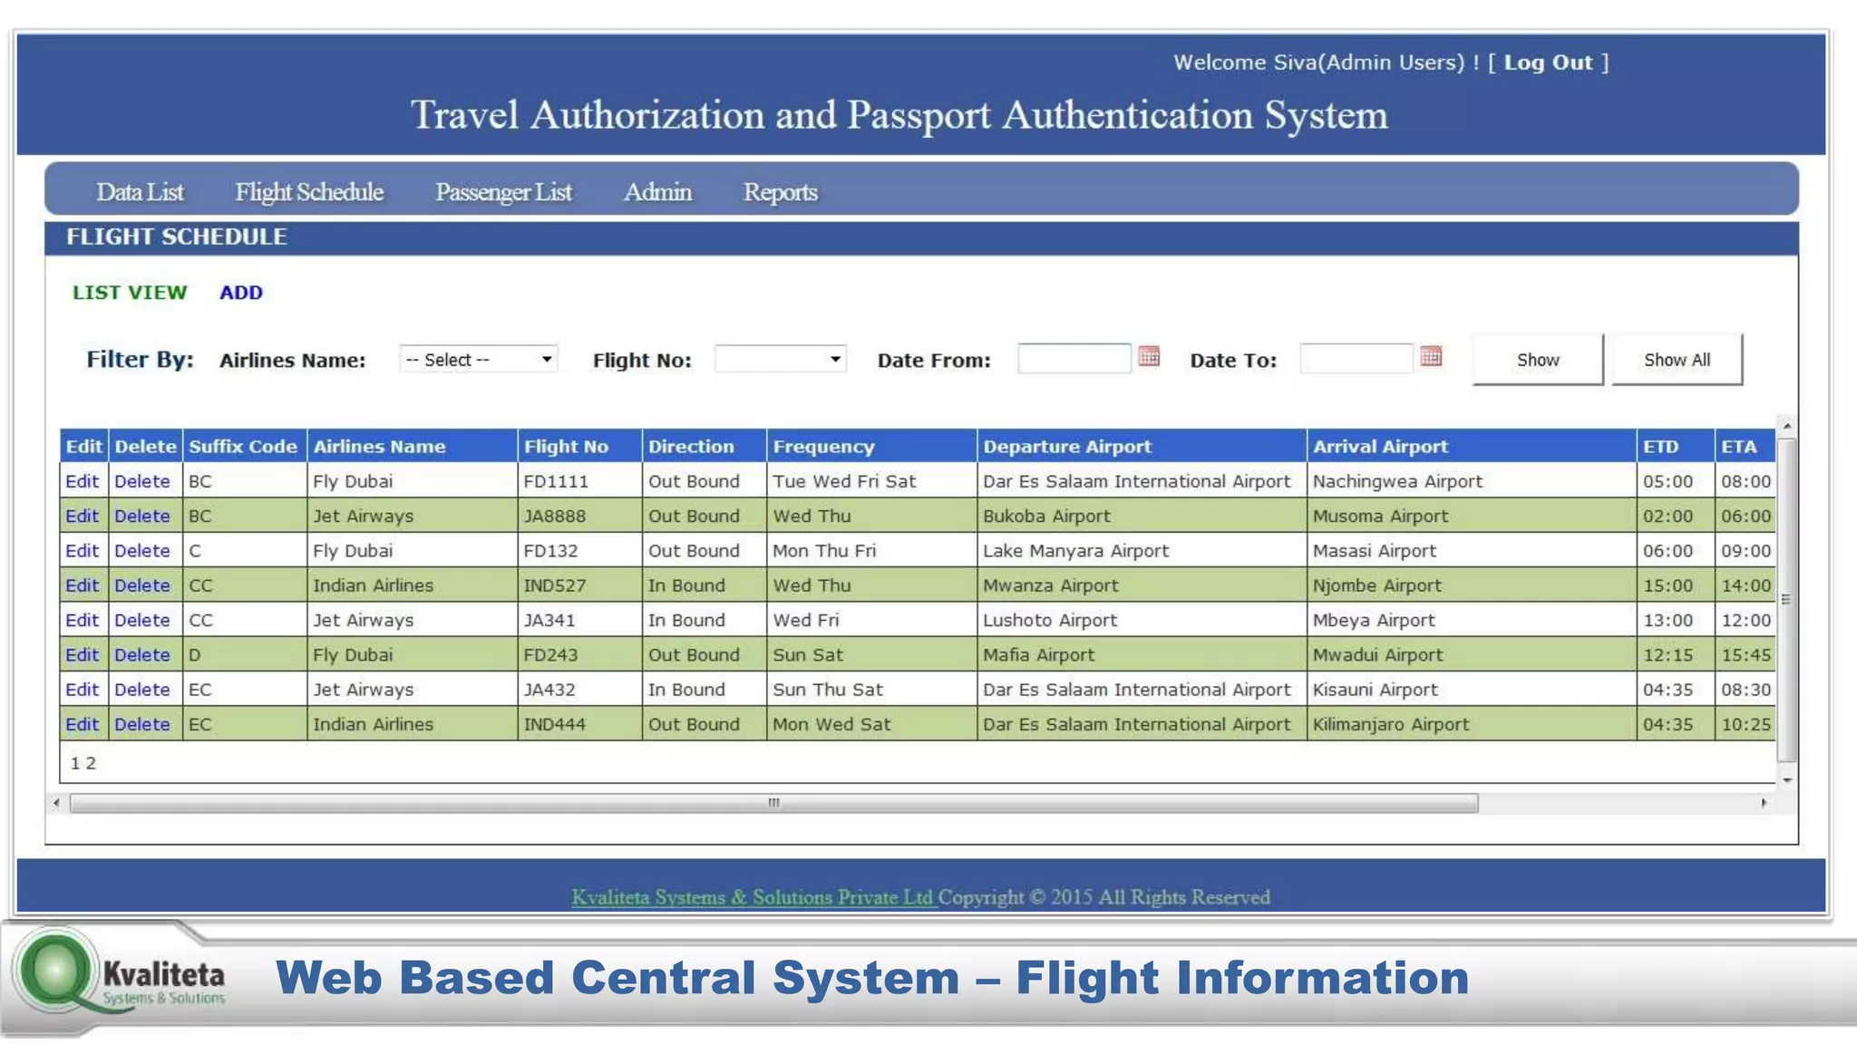Open Kvaliteta Systems & Solutions footer link

pos(753,897)
